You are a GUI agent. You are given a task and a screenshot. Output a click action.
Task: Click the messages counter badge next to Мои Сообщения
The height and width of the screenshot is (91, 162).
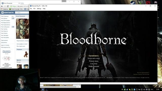click(x=13, y=27)
